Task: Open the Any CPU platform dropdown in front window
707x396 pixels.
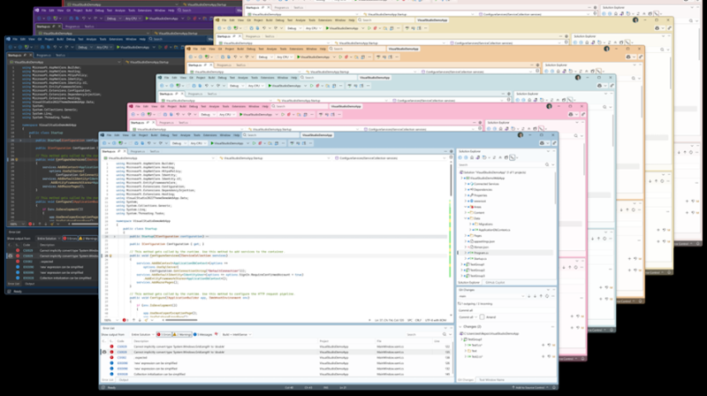Action: pyautogui.click(x=197, y=143)
